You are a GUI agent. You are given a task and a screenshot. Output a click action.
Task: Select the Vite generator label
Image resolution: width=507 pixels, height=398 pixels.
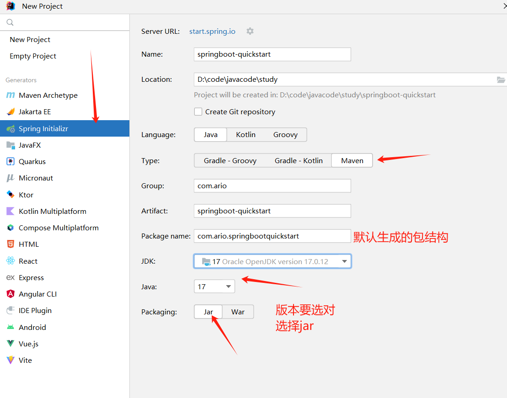[x=25, y=360]
